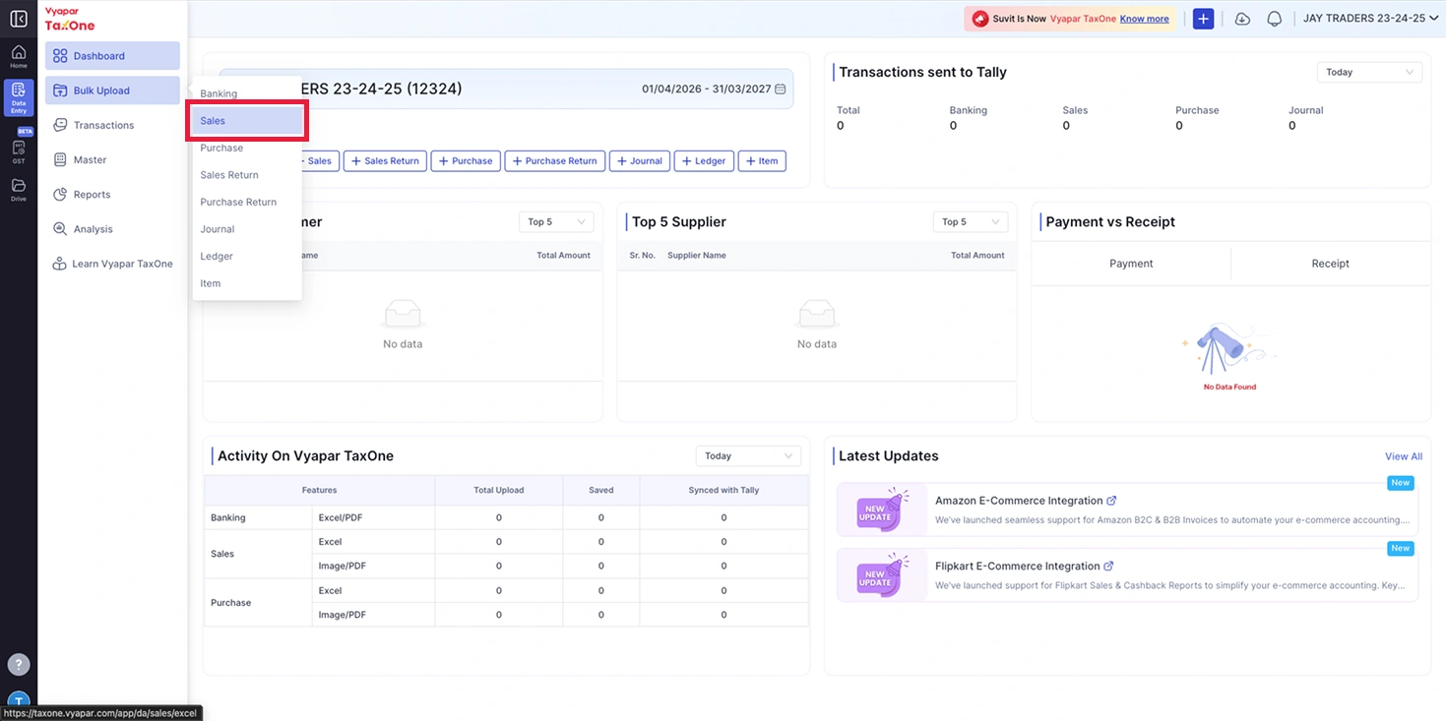The width and height of the screenshot is (1446, 721).
Task: Click the Supplier Name column header
Action: tap(697, 256)
